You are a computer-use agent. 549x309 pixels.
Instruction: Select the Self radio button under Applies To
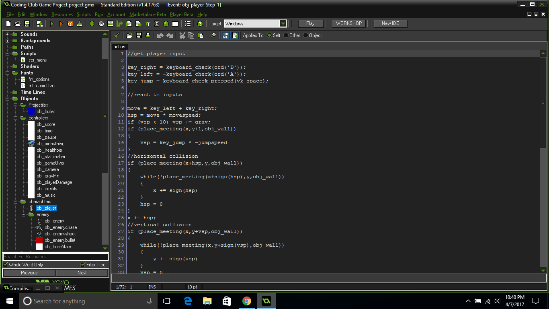click(x=268, y=35)
